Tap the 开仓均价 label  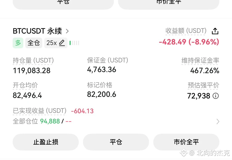click(x=25, y=85)
